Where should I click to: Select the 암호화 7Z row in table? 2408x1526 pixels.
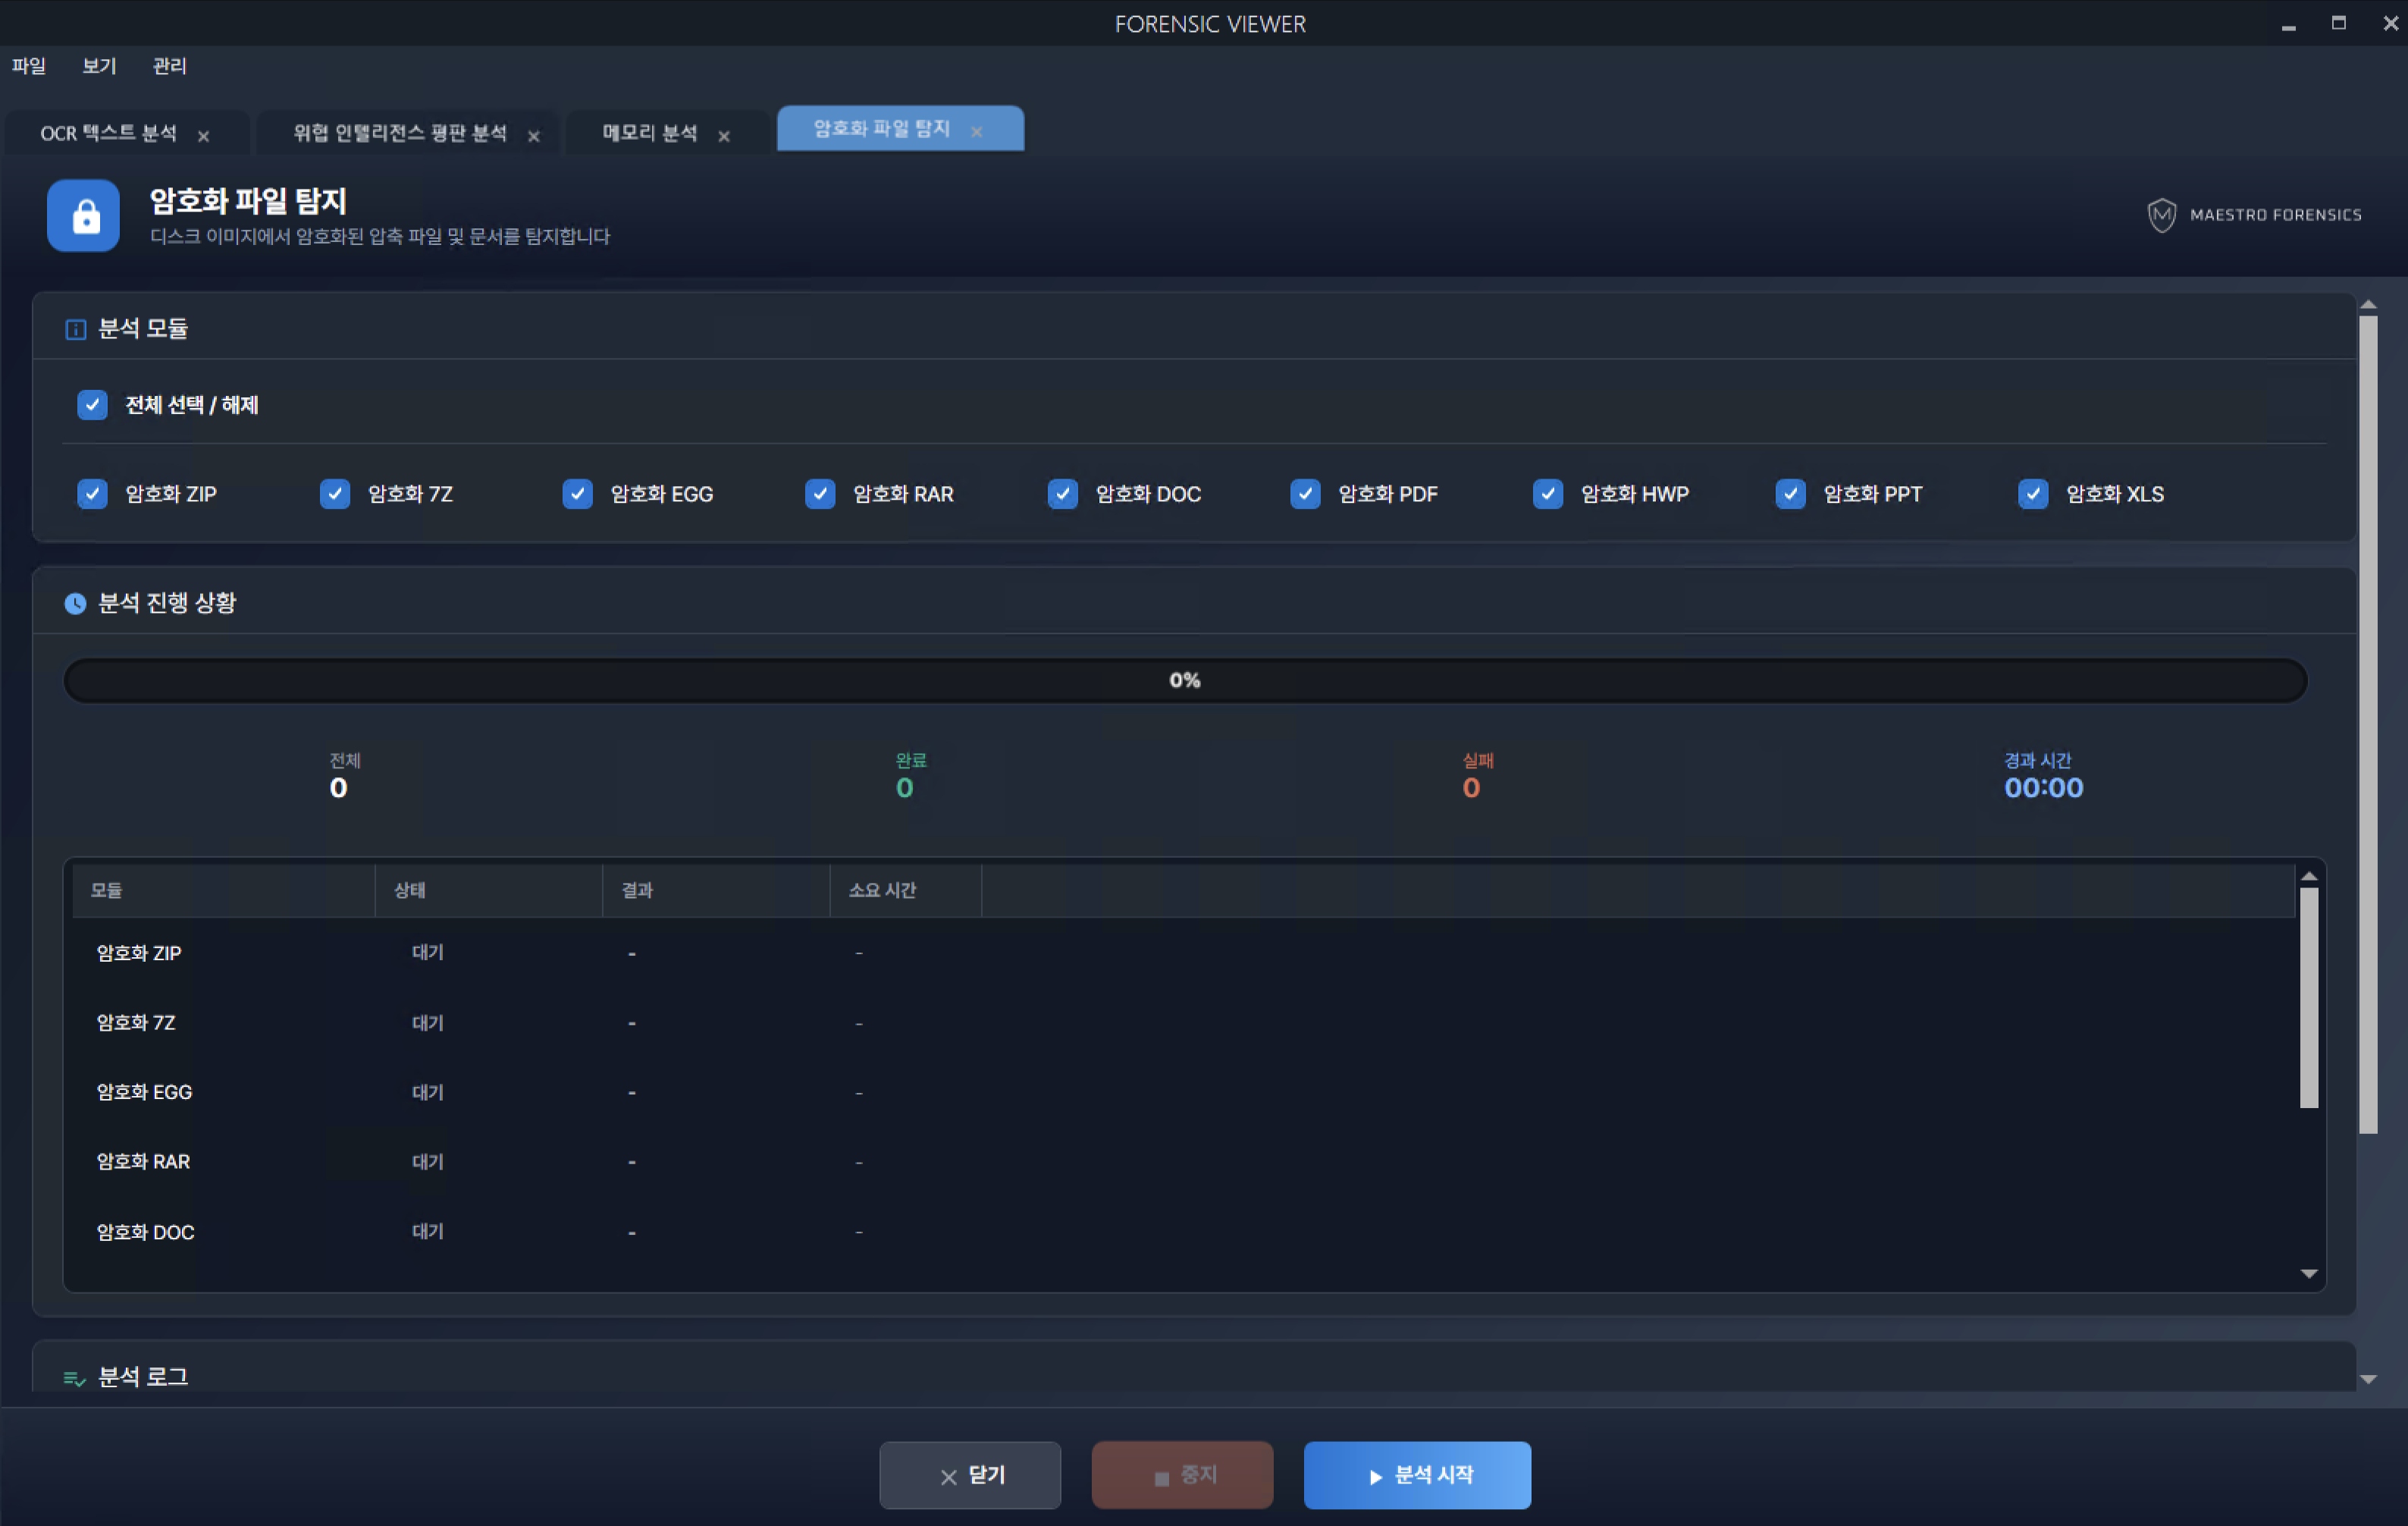[x=1183, y=1022]
